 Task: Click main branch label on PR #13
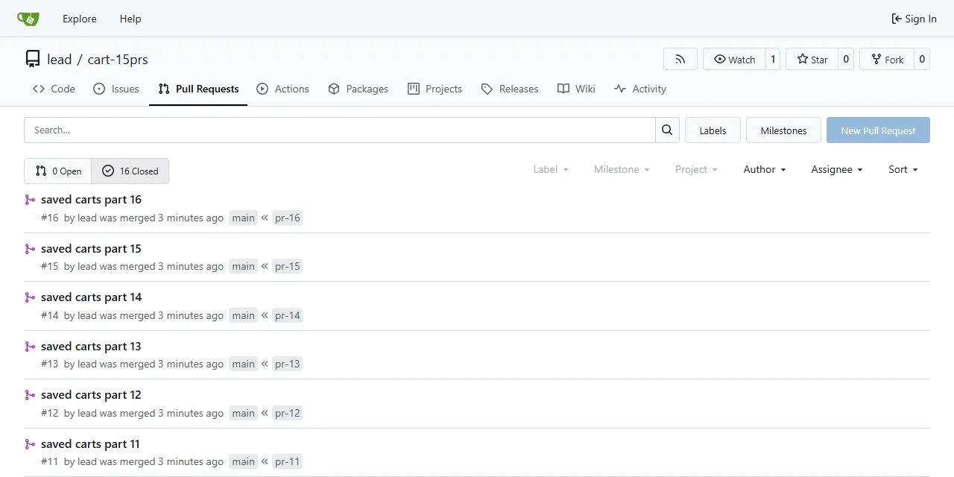pos(243,364)
